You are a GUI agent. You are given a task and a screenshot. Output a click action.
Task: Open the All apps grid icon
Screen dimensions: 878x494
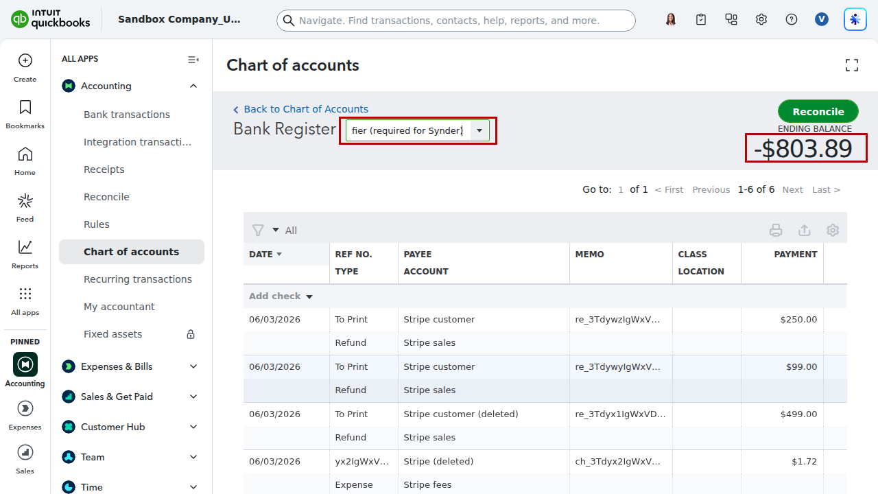pos(25,294)
